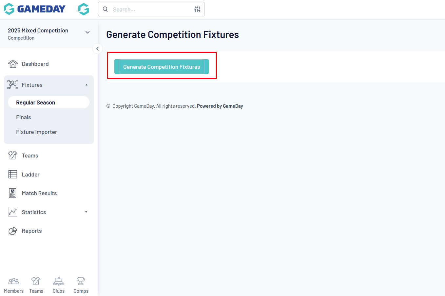The image size is (445, 296).
Task: Click the Fixtures bracket icon in sidebar
Action: click(x=13, y=85)
